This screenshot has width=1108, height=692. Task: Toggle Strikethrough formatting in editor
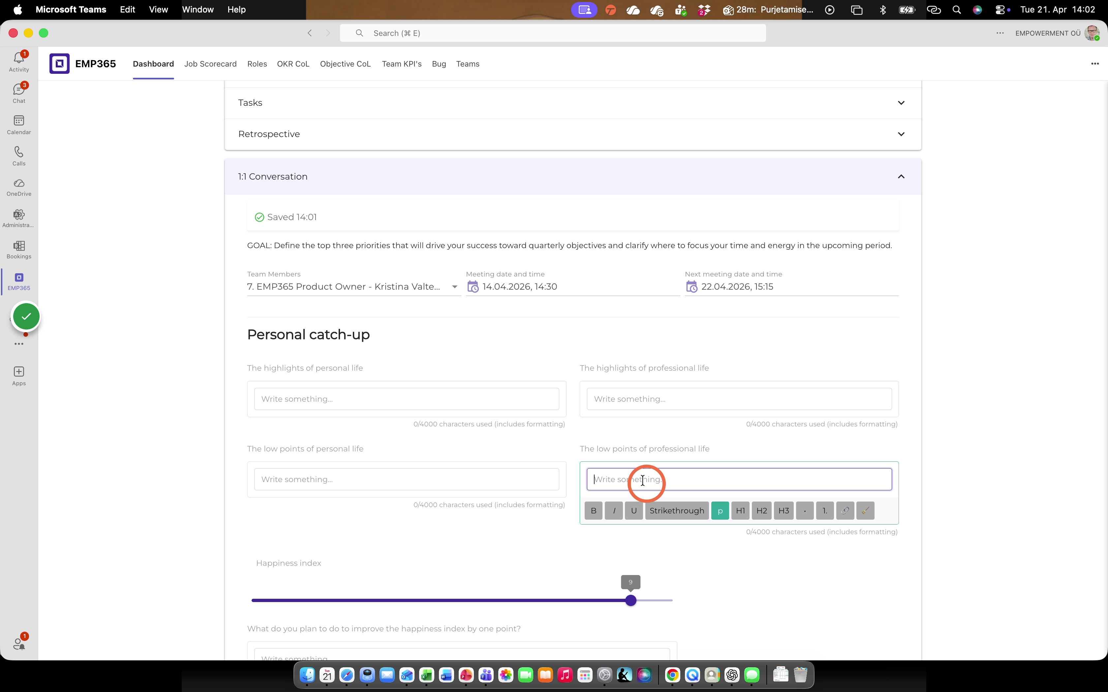click(677, 510)
